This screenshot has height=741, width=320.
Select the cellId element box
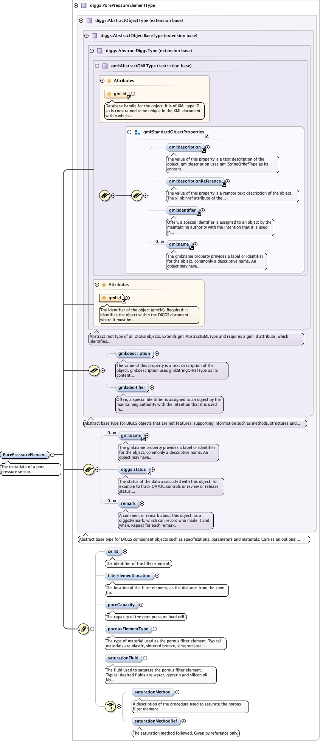(113, 552)
